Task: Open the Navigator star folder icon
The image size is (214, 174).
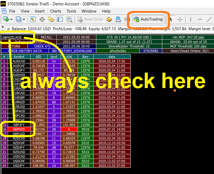Action: pos(51,19)
